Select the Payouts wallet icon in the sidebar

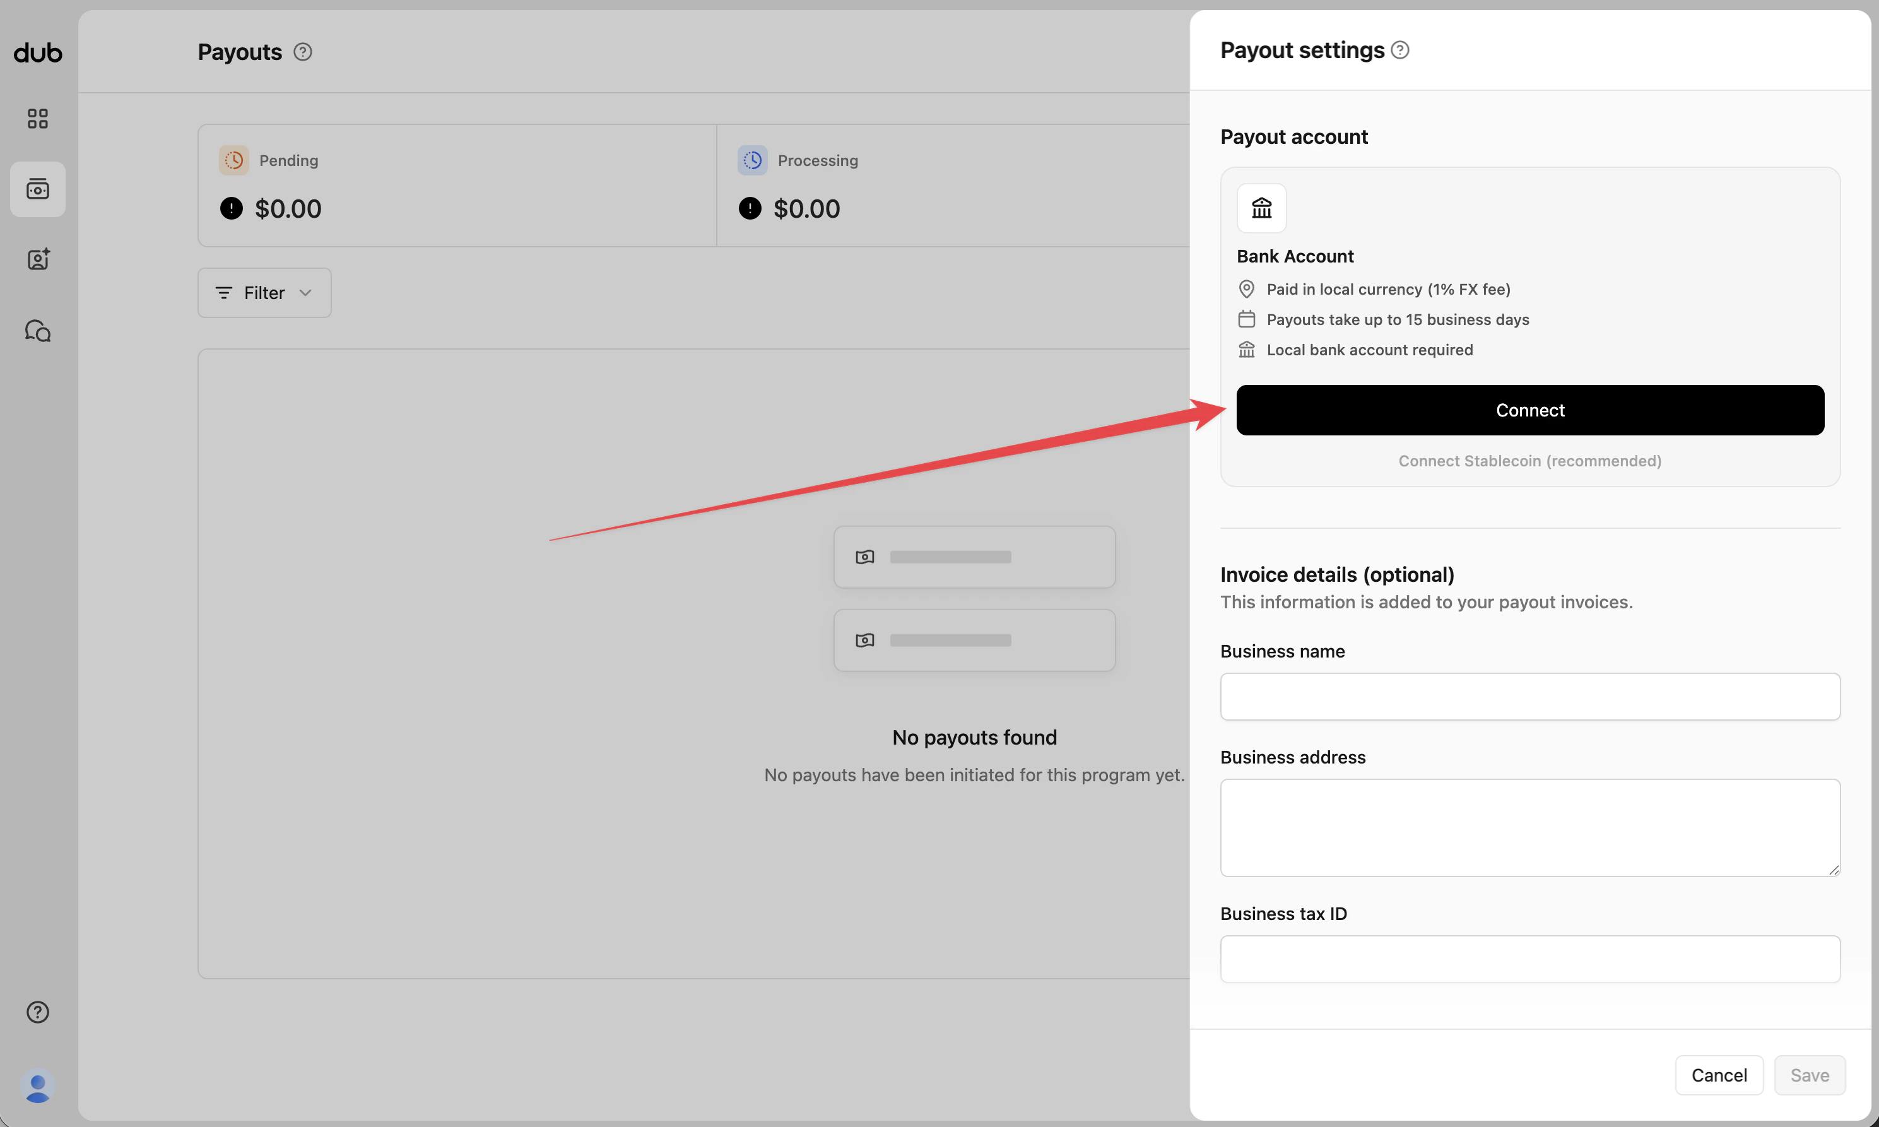37,189
